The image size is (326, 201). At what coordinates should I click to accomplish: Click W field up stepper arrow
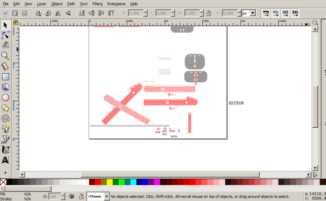tap(202, 12)
